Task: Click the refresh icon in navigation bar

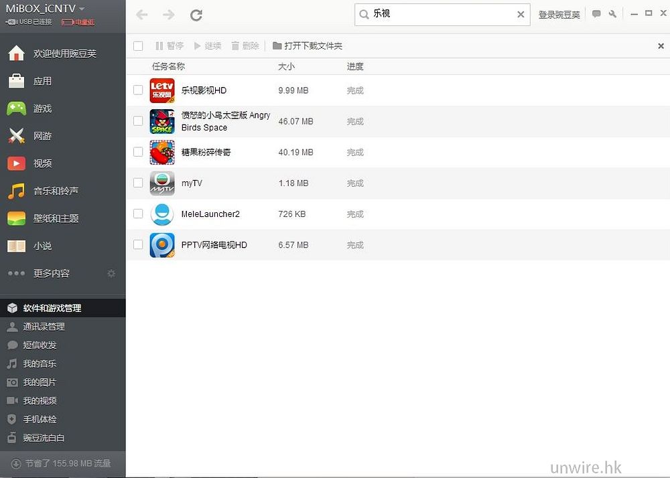Action: pyautogui.click(x=196, y=15)
